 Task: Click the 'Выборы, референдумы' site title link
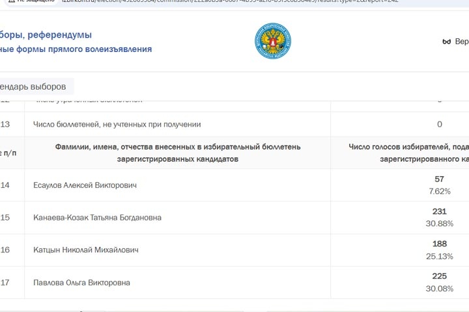46,34
